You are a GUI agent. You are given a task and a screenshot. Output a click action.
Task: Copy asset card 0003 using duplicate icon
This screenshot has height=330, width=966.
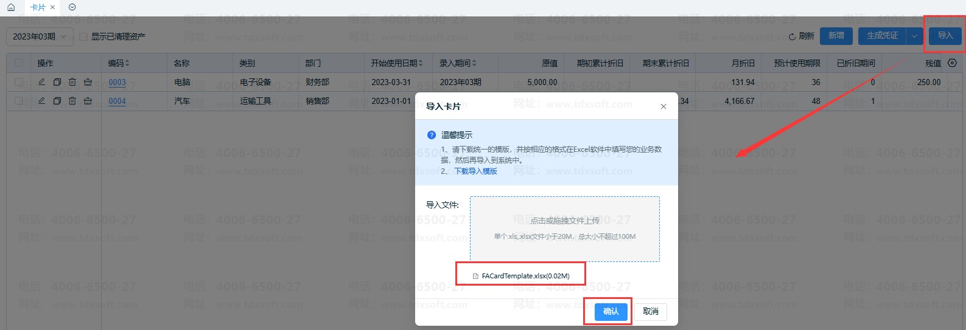(x=57, y=82)
